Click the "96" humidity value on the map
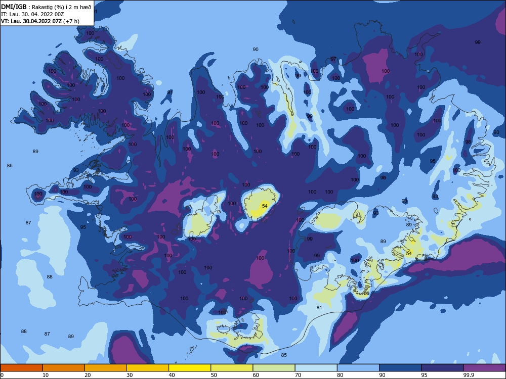The height and width of the screenshot is (379, 506). click(x=383, y=177)
